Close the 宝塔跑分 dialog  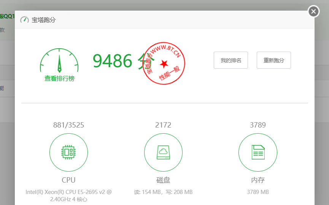tap(313, 11)
